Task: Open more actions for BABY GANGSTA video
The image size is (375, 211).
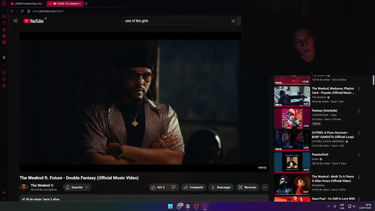Action: (x=359, y=133)
